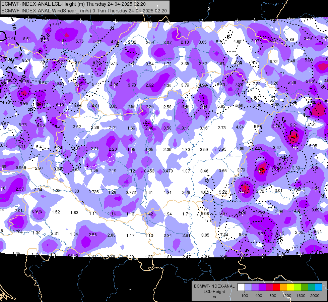
Task: Click the wind shear value 0.470
Action: pyautogui.click(x=168, y=171)
